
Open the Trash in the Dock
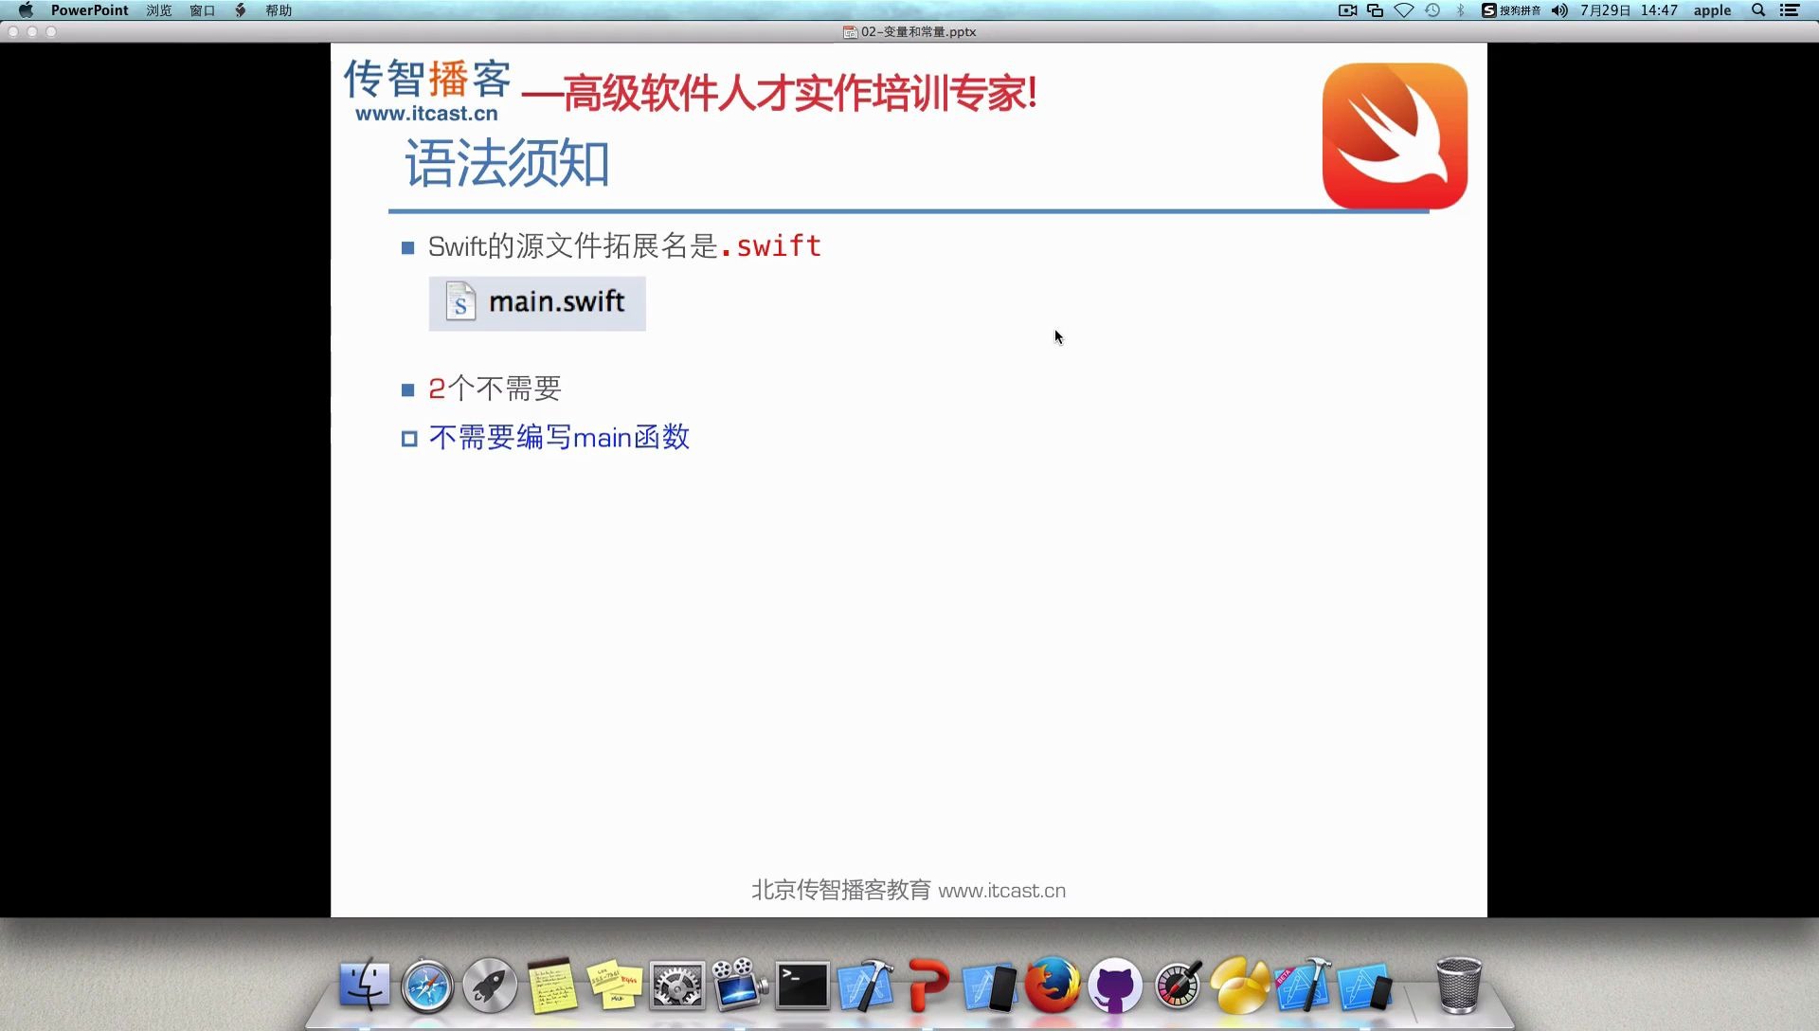pyautogui.click(x=1459, y=986)
